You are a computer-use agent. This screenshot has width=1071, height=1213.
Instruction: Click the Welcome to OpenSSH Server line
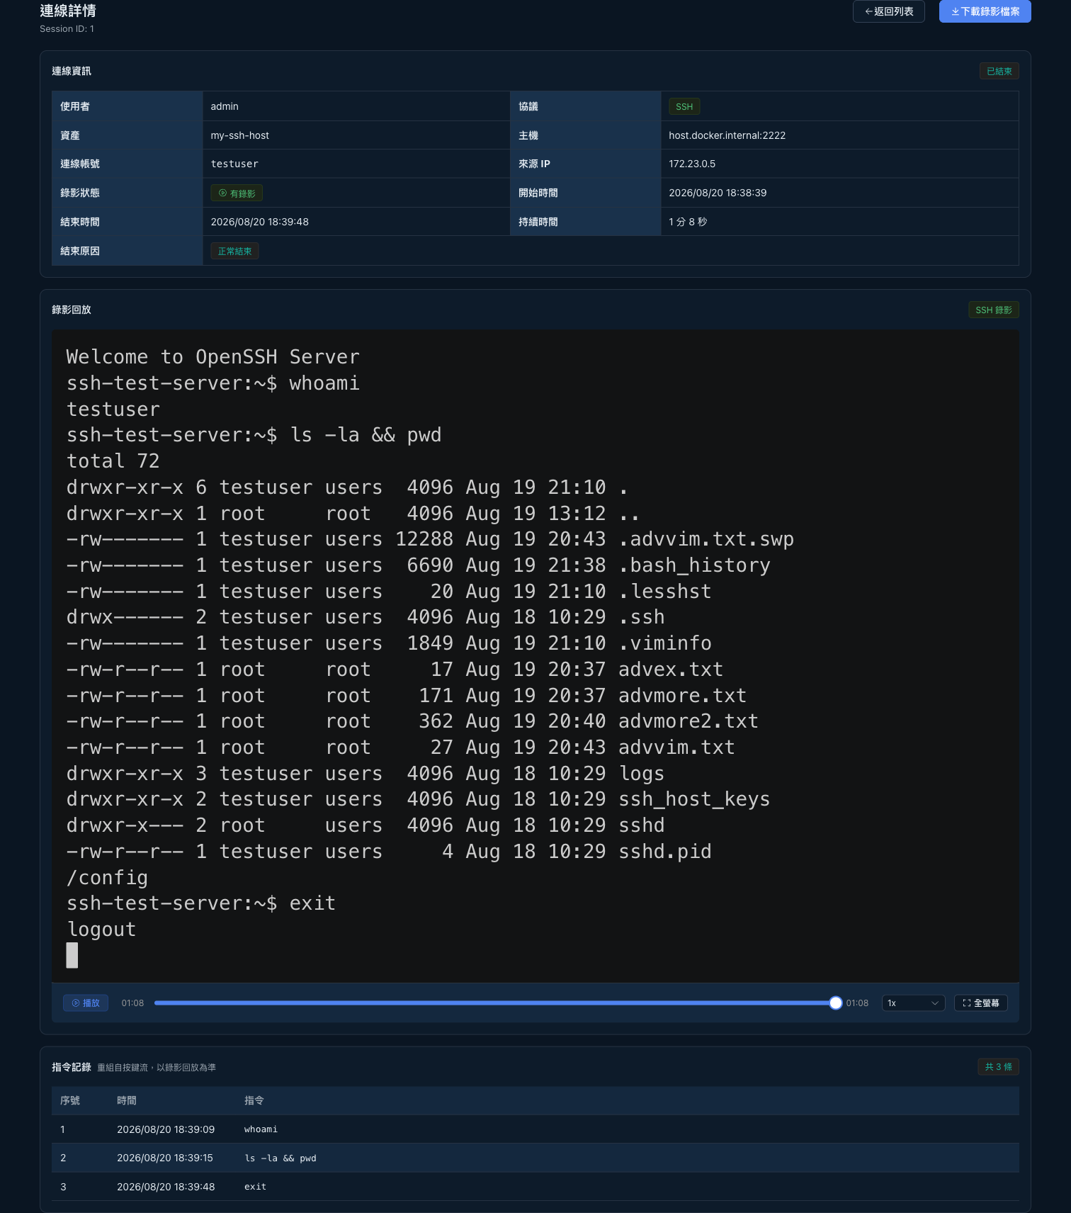pos(213,357)
